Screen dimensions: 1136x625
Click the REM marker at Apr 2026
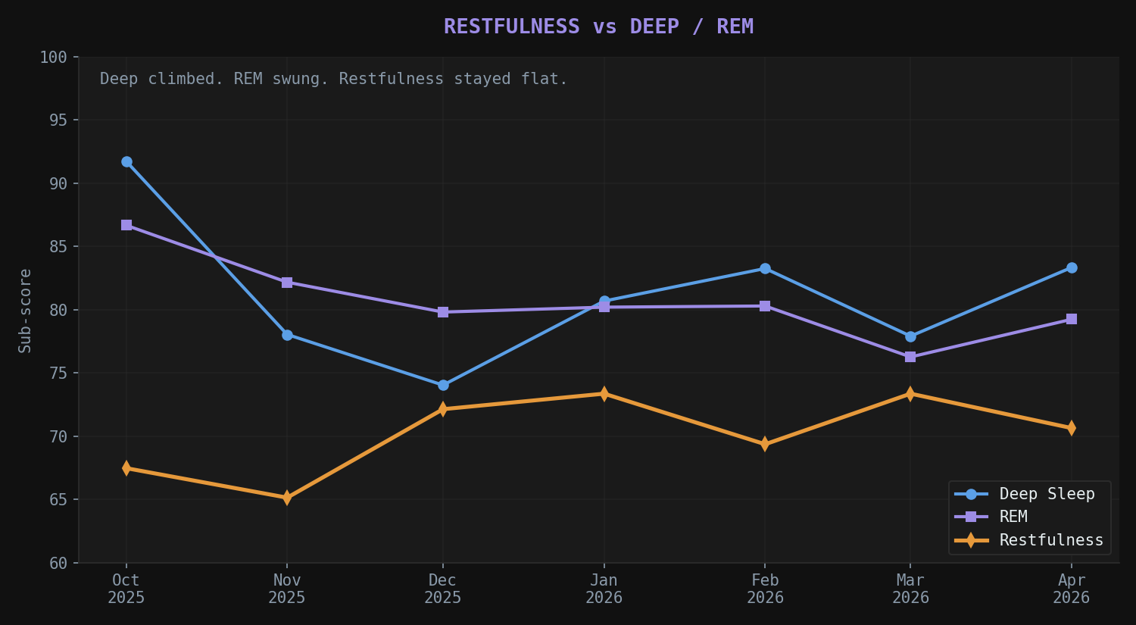[1072, 319]
